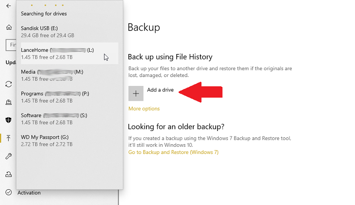
Task: Open Windows Update sync icon in sidebar
Action: pyautogui.click(x=8, y=84)
